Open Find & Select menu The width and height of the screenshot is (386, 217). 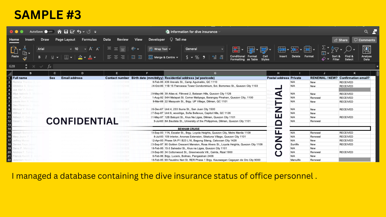tap(349, 53)
